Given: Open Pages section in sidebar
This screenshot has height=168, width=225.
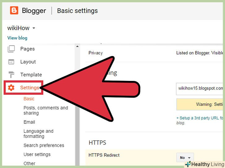Looking at the screenshot, I should pyautogui.click(x=28, y=49).
